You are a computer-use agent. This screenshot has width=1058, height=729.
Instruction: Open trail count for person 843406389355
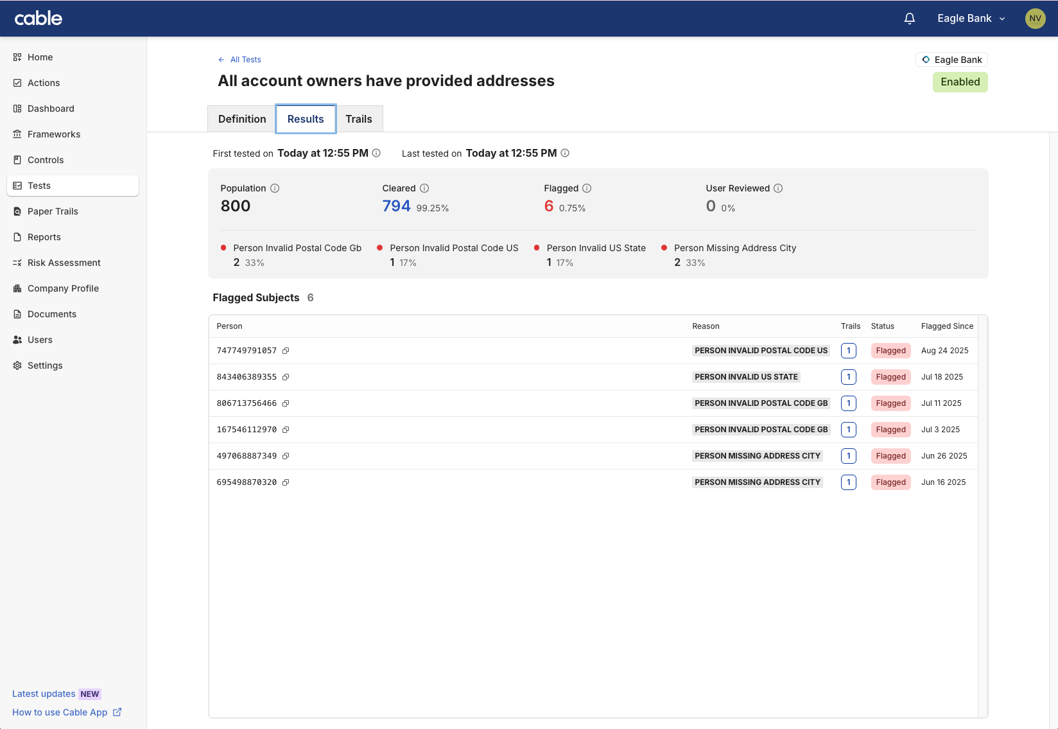(849, 377)
